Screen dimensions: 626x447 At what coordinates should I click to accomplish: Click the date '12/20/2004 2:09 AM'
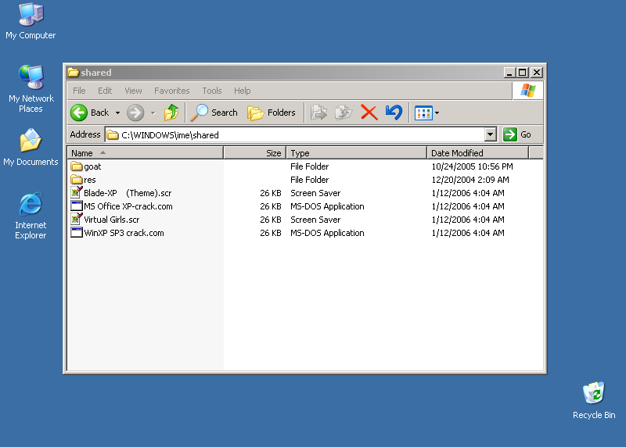point(470,180)
